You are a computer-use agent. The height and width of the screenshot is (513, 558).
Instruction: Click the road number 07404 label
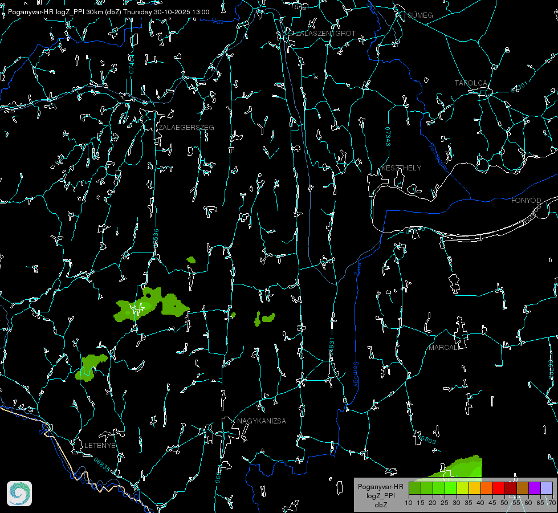pos(131,64)
